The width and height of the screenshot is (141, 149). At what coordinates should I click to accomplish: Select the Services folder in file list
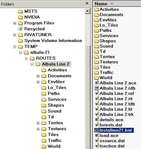click(x=109, y=36)
